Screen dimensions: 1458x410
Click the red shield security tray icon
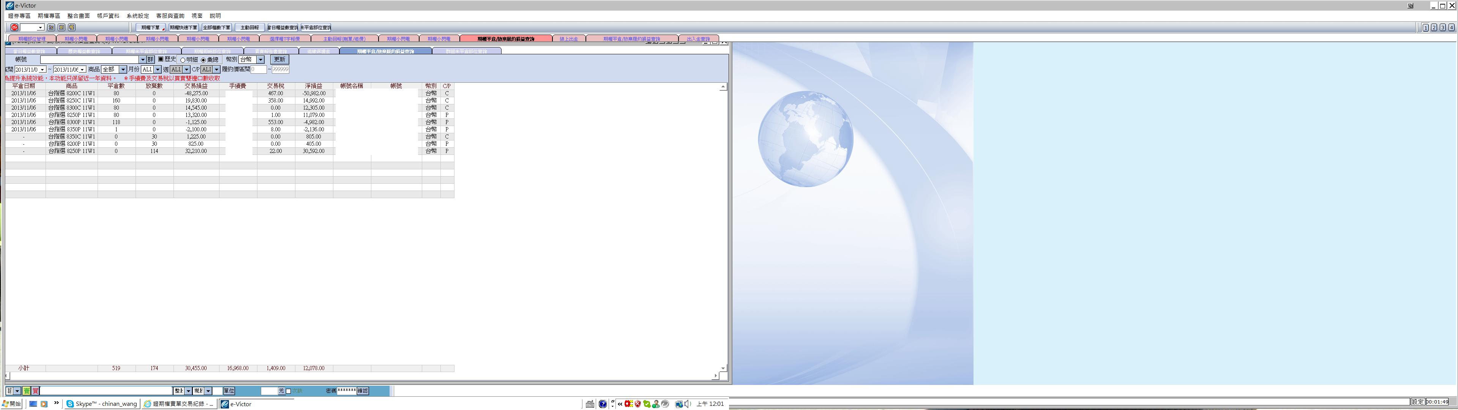click(638, 404)
